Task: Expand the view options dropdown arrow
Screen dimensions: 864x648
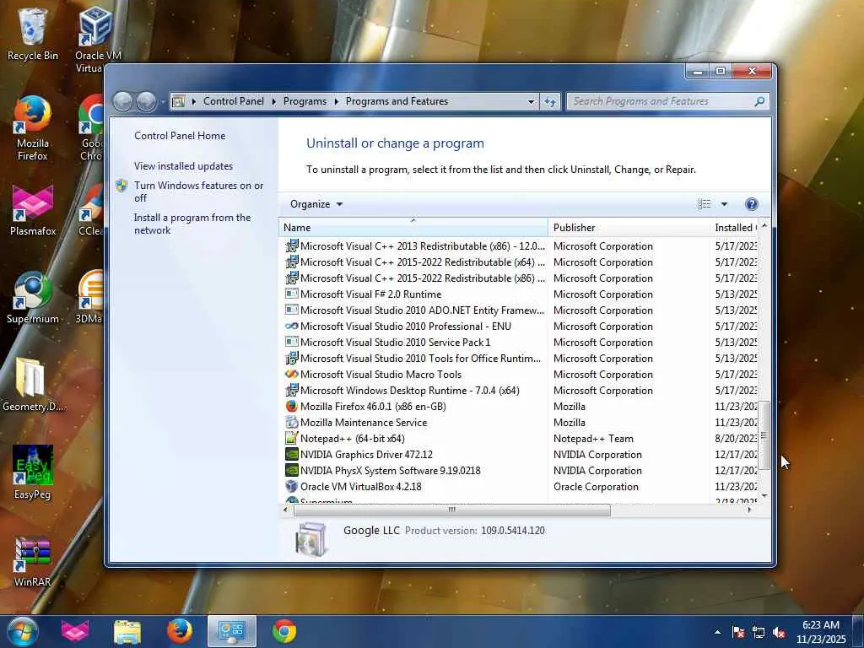Action: [x=724, y=204]
